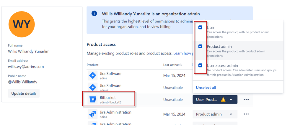Screen dimensions: 295x125
Task: Click the Update details button
Action: tap(24, 93)
